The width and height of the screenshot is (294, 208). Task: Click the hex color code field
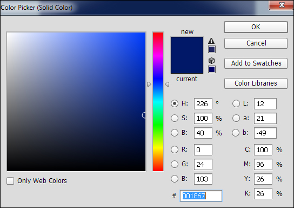201,196
